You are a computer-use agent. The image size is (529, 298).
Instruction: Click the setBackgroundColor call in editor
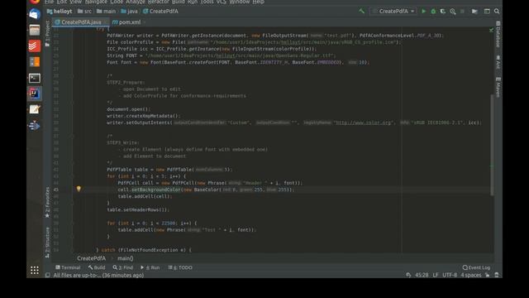[x=156, y=190]
